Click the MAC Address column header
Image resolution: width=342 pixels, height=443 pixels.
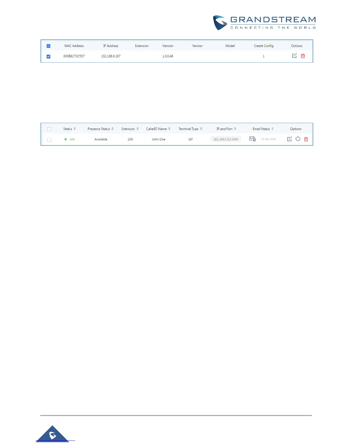click(74, 46)
